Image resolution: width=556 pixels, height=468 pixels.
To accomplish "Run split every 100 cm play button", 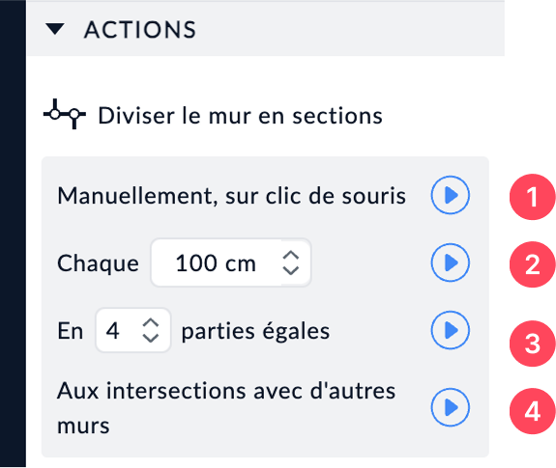I will point(451,262).
